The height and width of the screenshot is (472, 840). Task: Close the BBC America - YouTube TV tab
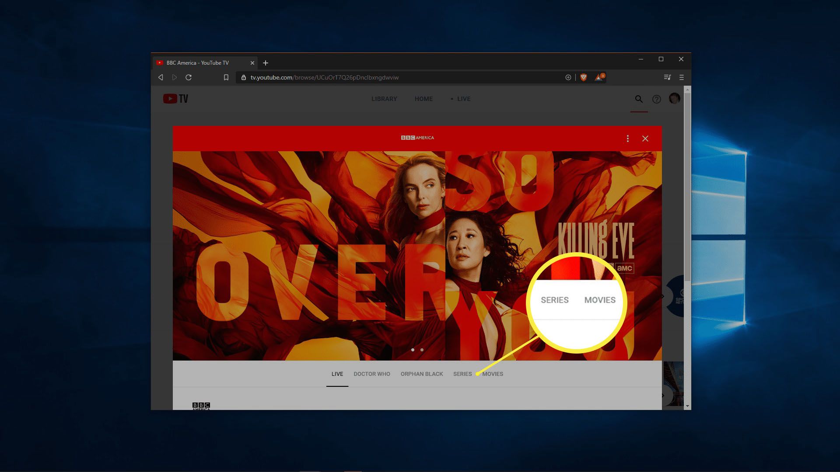[x=252, y=63]
